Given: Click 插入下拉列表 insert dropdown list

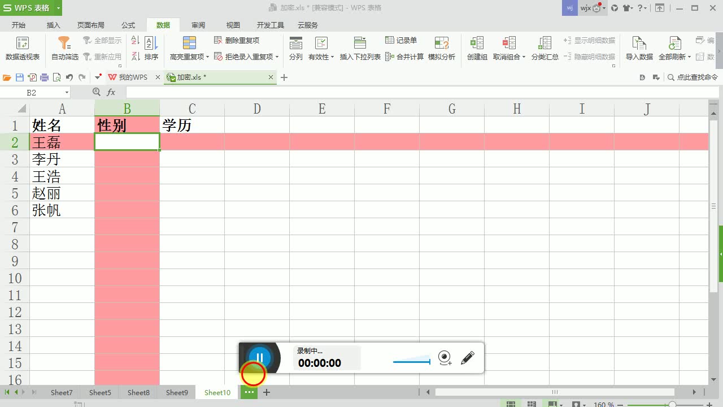Looking at the screenshot, I should click(360, 49).
